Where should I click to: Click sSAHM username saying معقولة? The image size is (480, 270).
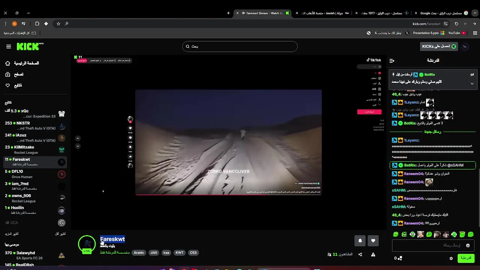pos(399,207)
